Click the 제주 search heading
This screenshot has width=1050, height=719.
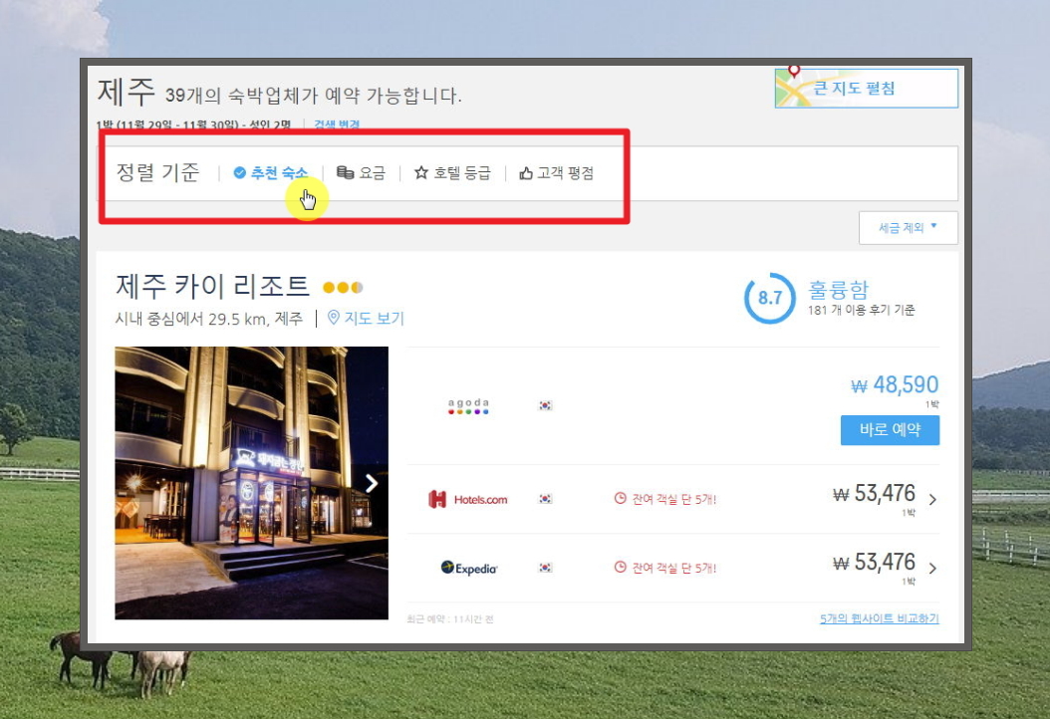[126, 92]
